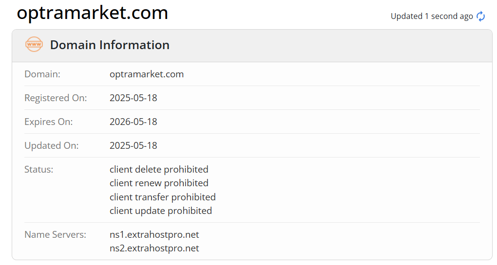Select the Registered On date 2025-05-18
Screen dimensions: 497x265
(x=133, y=98)
